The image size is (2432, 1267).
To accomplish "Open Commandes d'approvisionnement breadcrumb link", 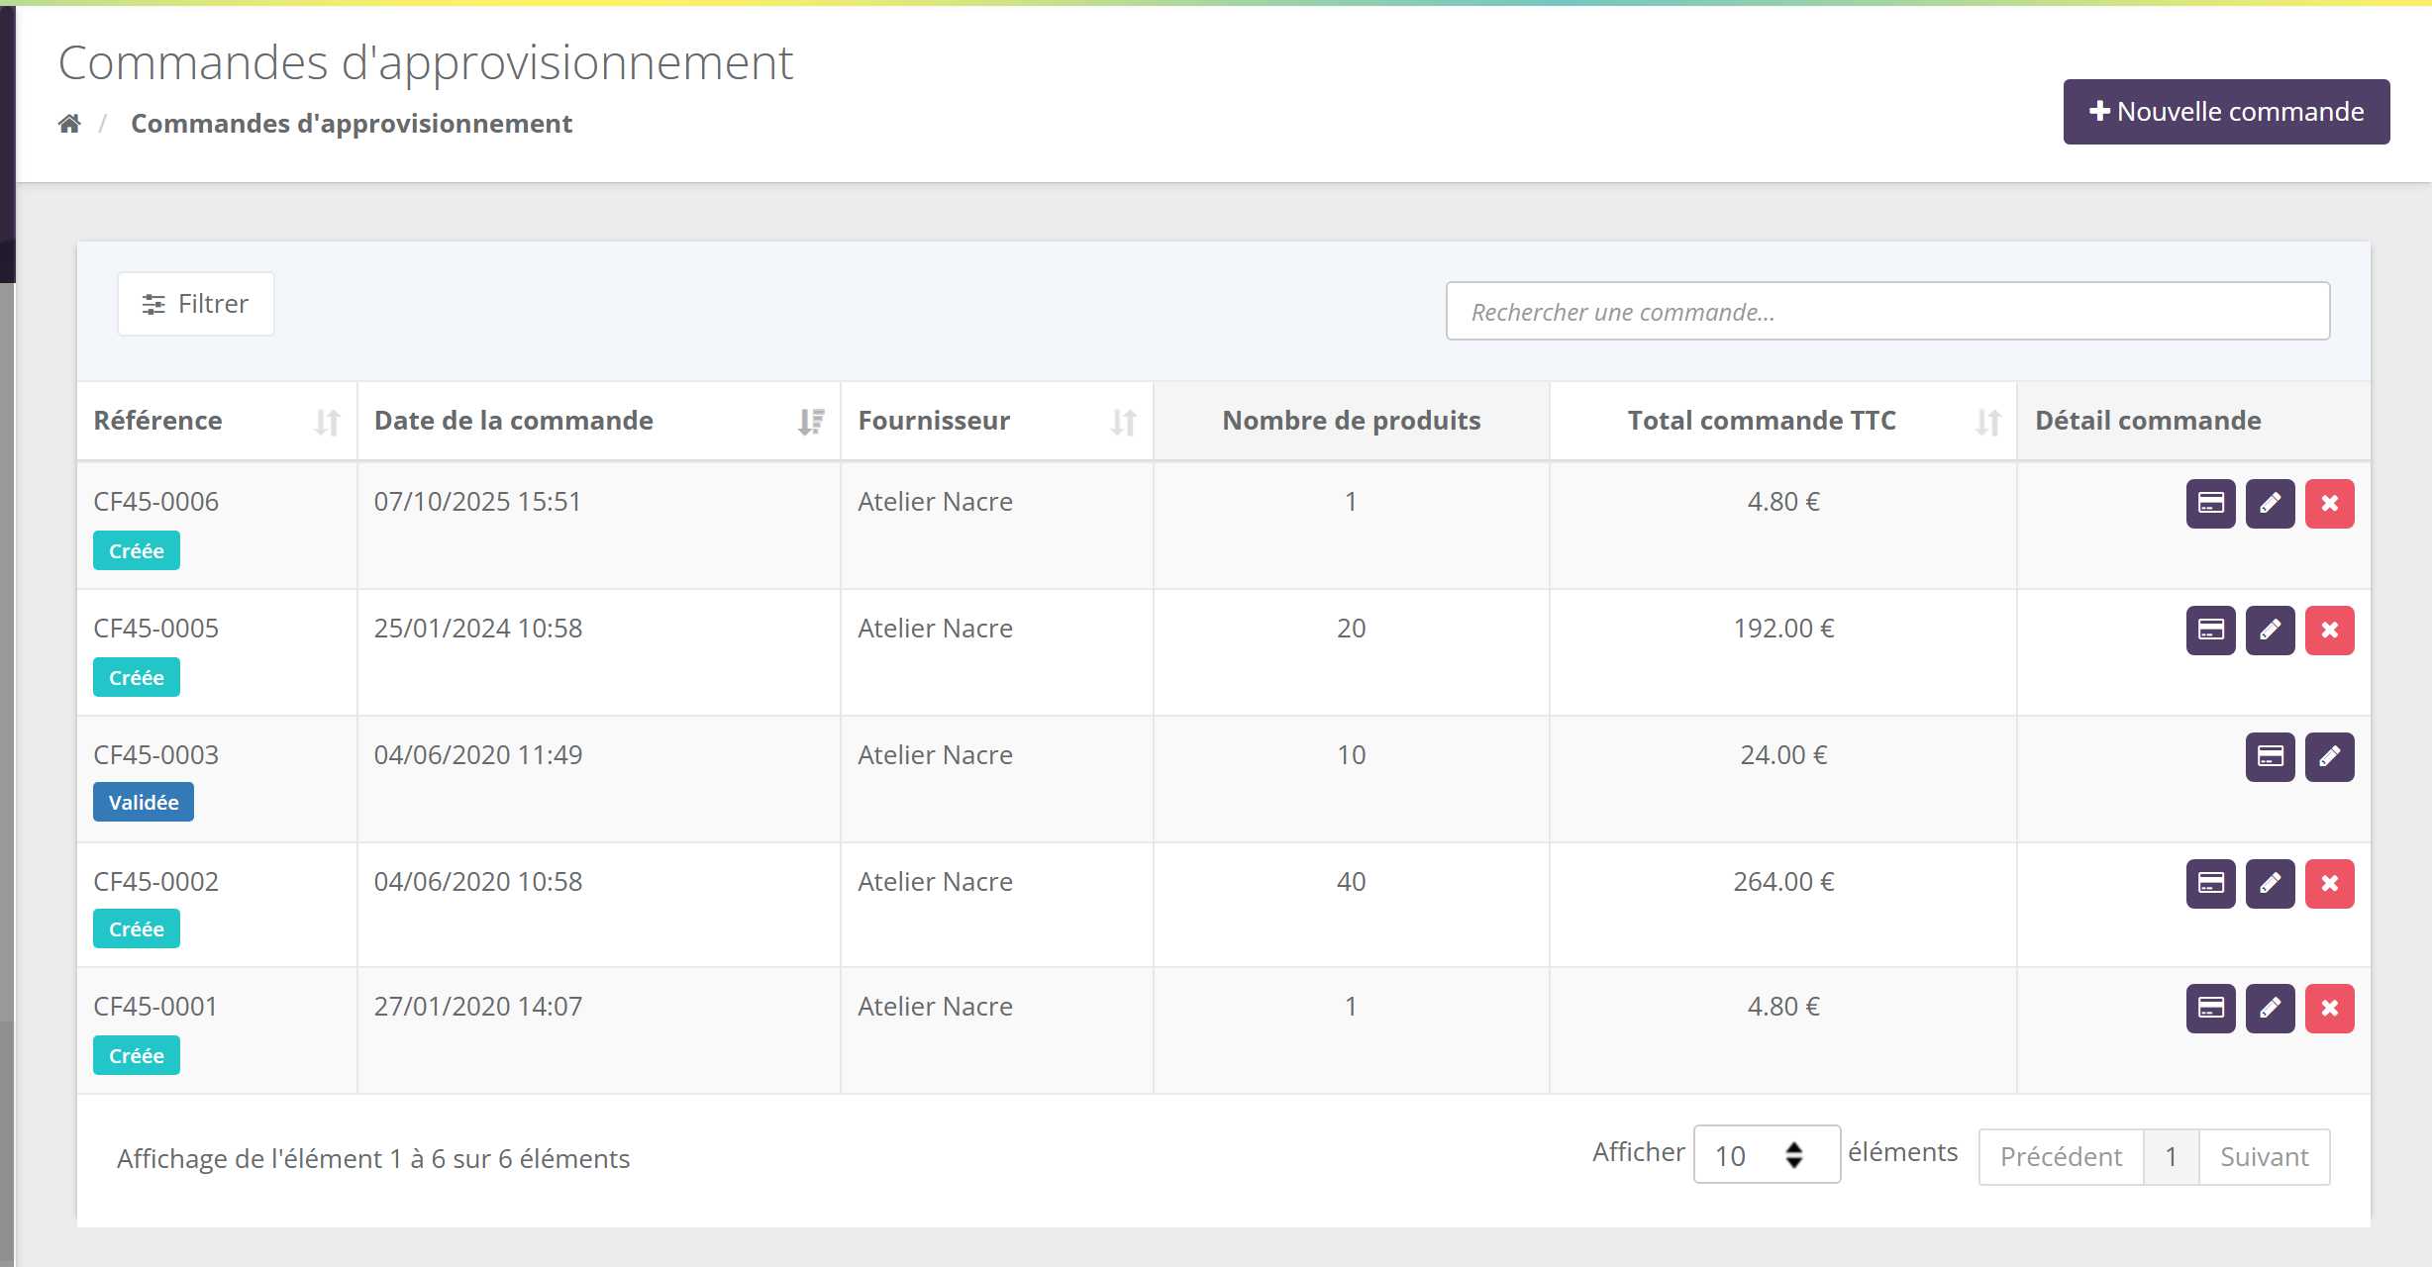I will coord(352,124).
